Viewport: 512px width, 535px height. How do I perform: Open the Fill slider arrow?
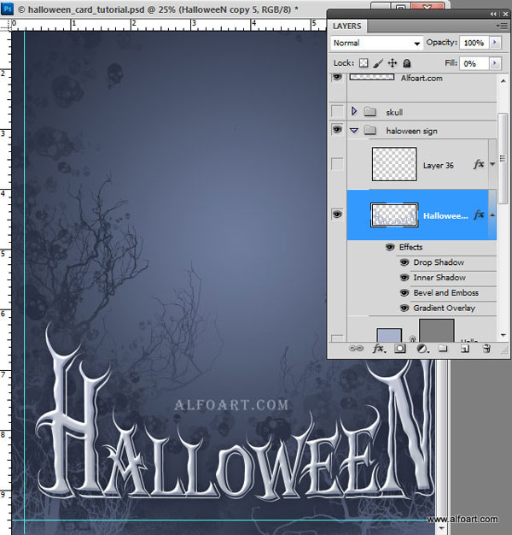(495, 63)
